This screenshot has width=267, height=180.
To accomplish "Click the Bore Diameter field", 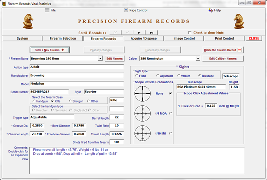I will pyautogui.click(x=79, y=126).
